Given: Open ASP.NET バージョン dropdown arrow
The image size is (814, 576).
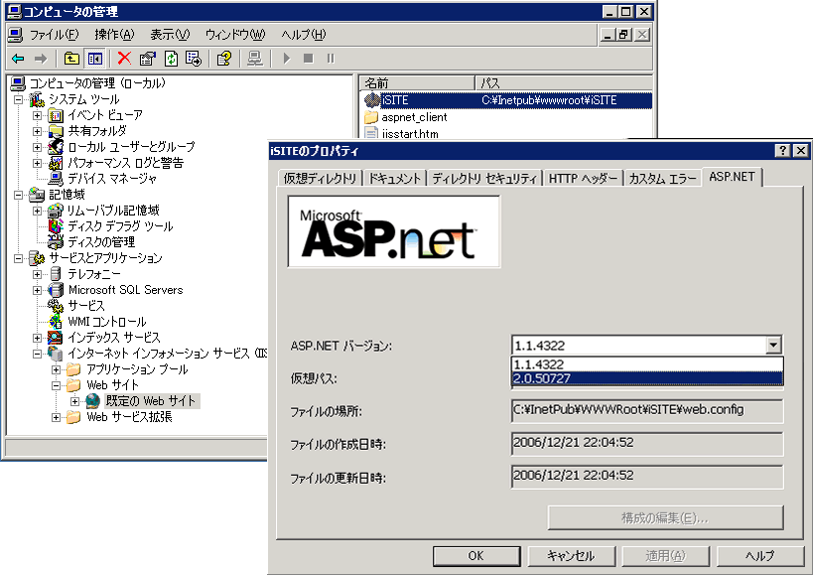Looking at the screenshot, I should [773, 345].
